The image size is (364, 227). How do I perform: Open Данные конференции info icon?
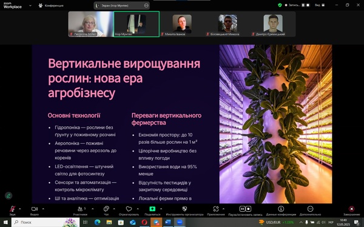coord(281,209)
